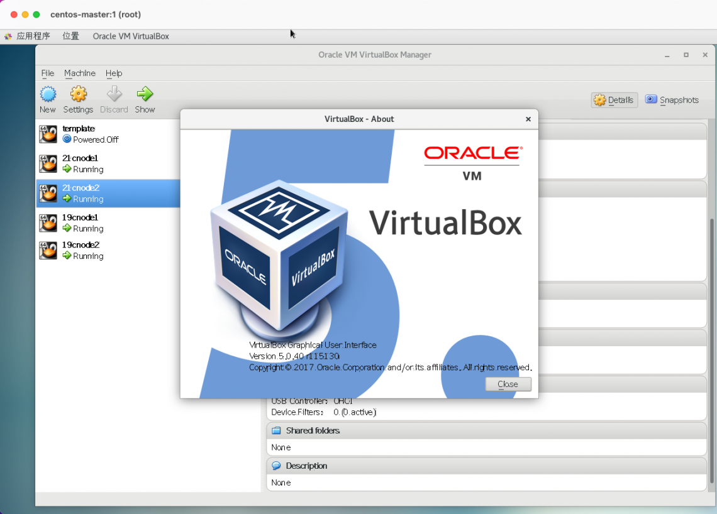
Task: Open the 应用程序 applications menu
Action: tap(33, 36)
